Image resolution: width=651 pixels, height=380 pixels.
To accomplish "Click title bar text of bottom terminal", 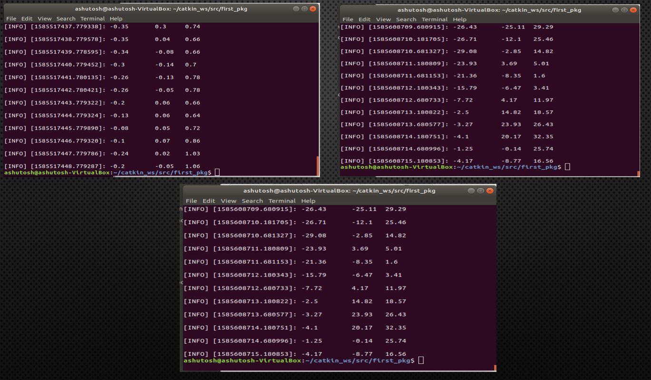I will click(x=339, y=190).
